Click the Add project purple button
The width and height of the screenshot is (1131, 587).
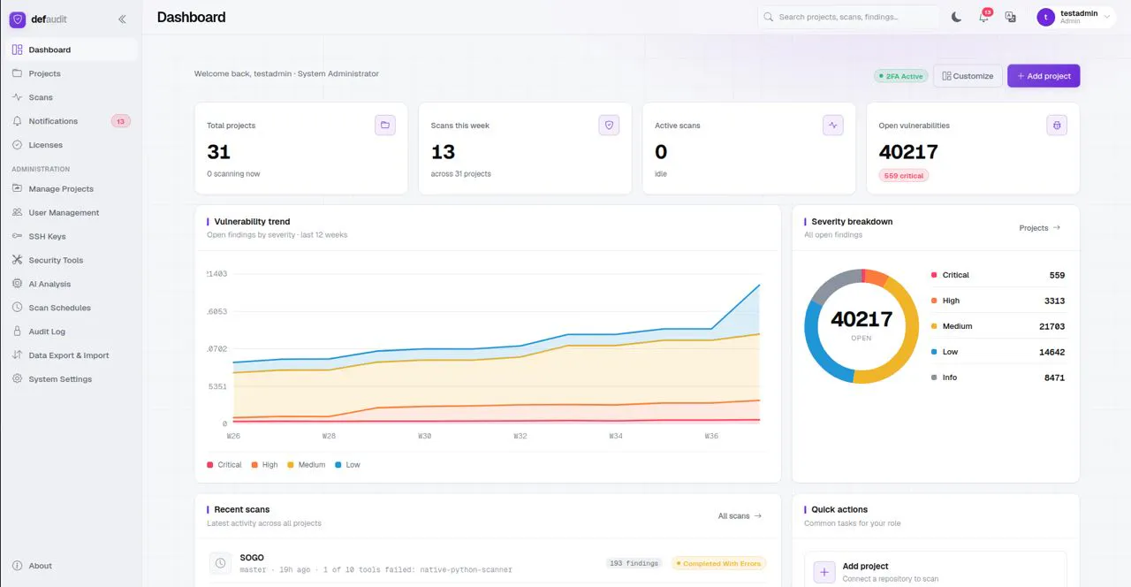click(x=1044, y=76)
